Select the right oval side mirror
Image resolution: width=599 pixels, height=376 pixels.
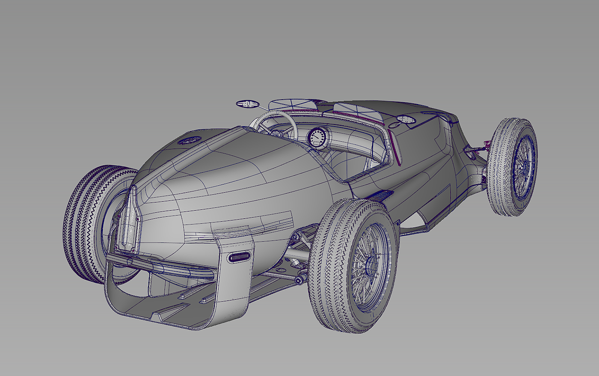click(x=406, y=120)
